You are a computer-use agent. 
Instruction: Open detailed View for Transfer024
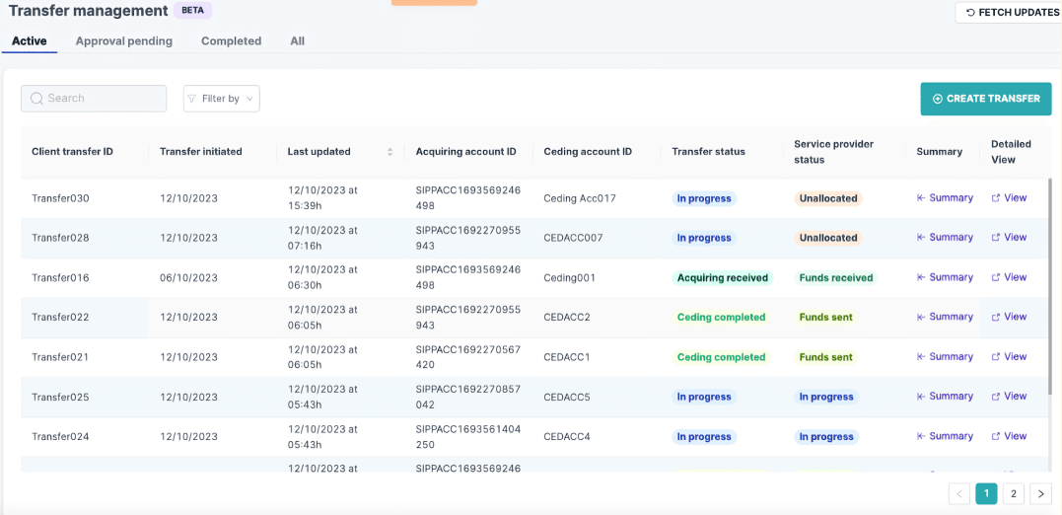click(1009, 436)
